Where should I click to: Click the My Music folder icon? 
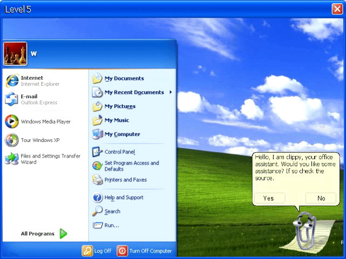click(x=97, y=120)
